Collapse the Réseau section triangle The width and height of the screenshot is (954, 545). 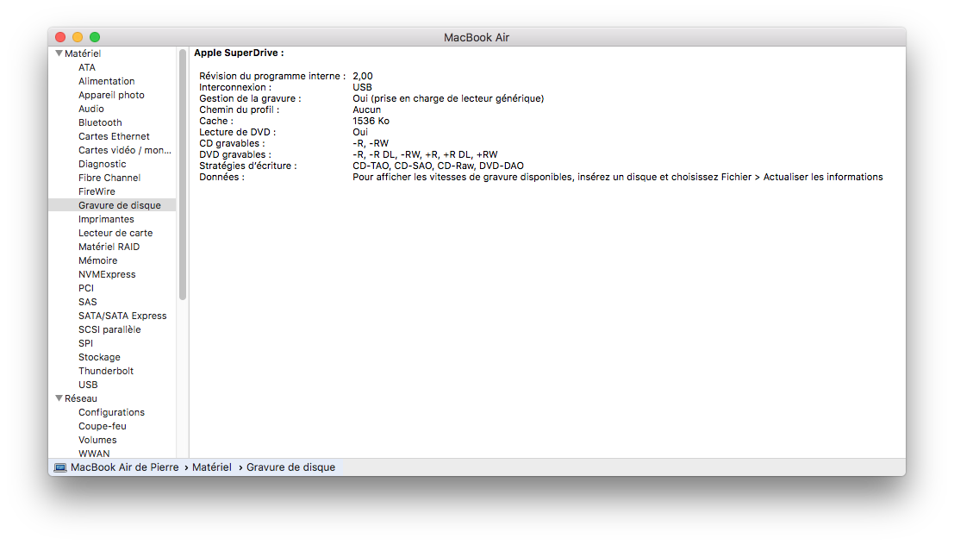coord(59,398)
